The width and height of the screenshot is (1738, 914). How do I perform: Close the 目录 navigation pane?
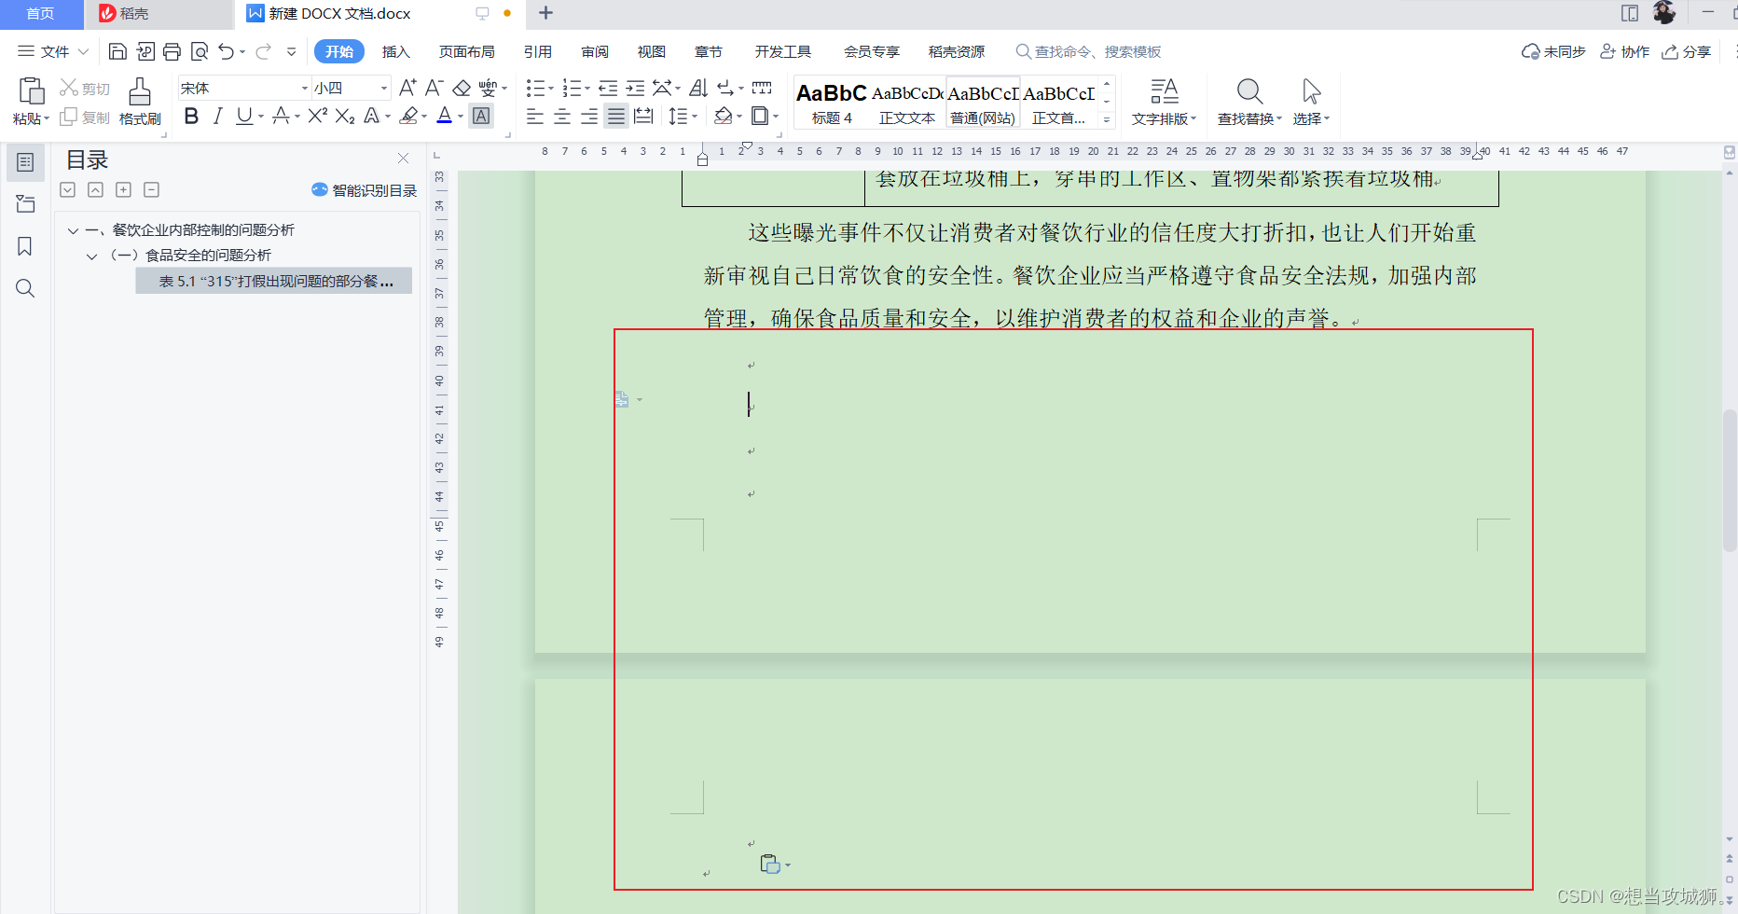click(x=403, y=159)
